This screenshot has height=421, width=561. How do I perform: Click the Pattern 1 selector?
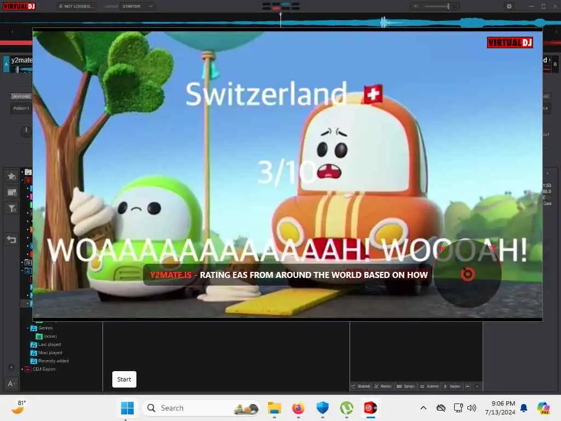click(21, 108)
